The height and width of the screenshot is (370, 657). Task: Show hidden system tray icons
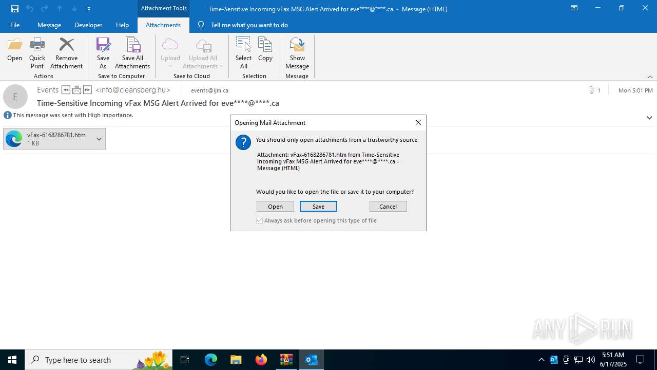542,360
